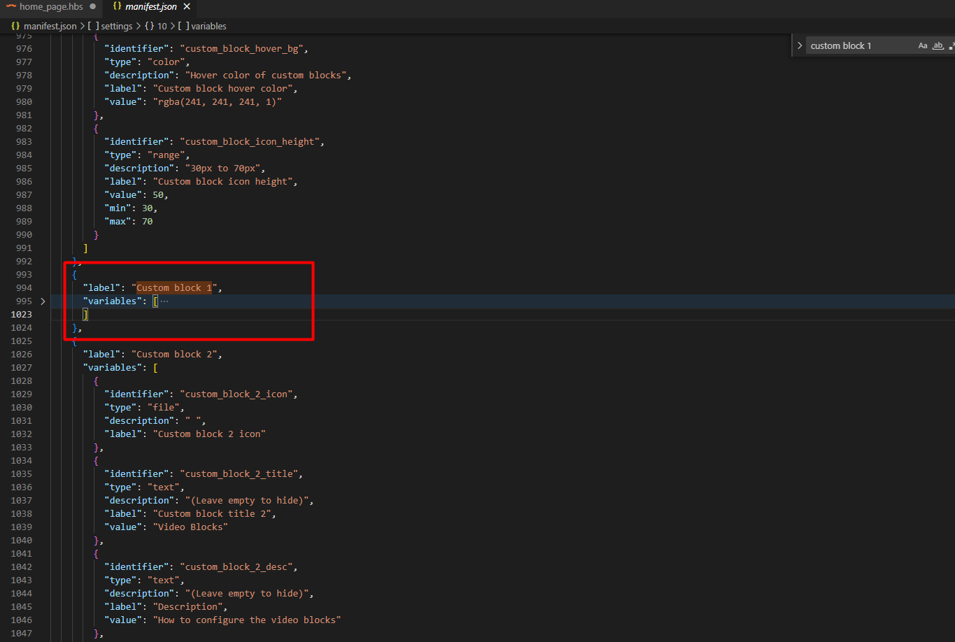Expand the replace field in find widget

(800, 45)
